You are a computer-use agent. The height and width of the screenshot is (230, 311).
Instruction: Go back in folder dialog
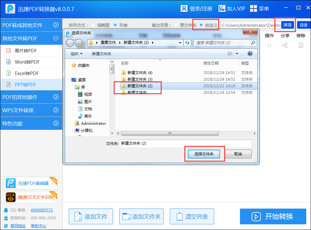[70, 43]
